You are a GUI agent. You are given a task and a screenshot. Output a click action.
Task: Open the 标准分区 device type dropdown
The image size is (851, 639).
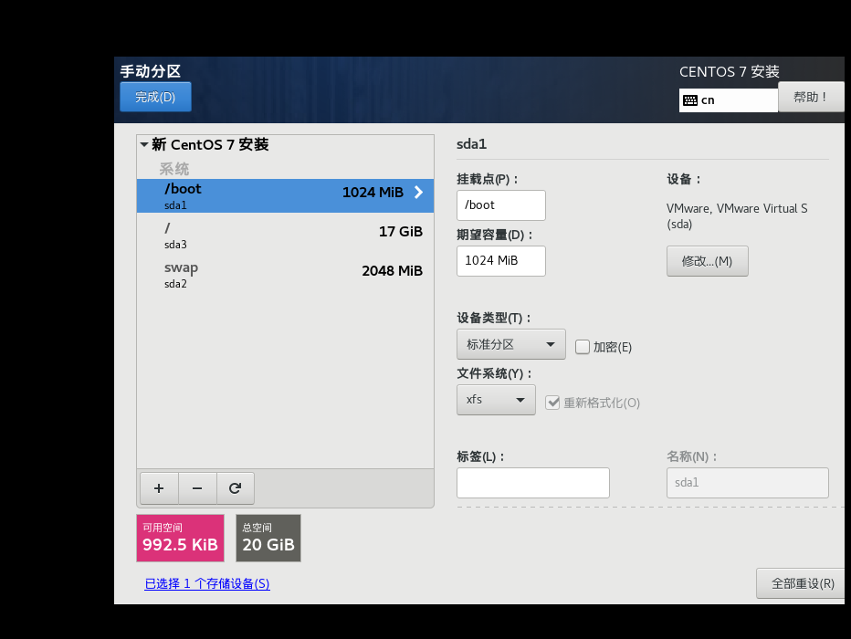510,344
